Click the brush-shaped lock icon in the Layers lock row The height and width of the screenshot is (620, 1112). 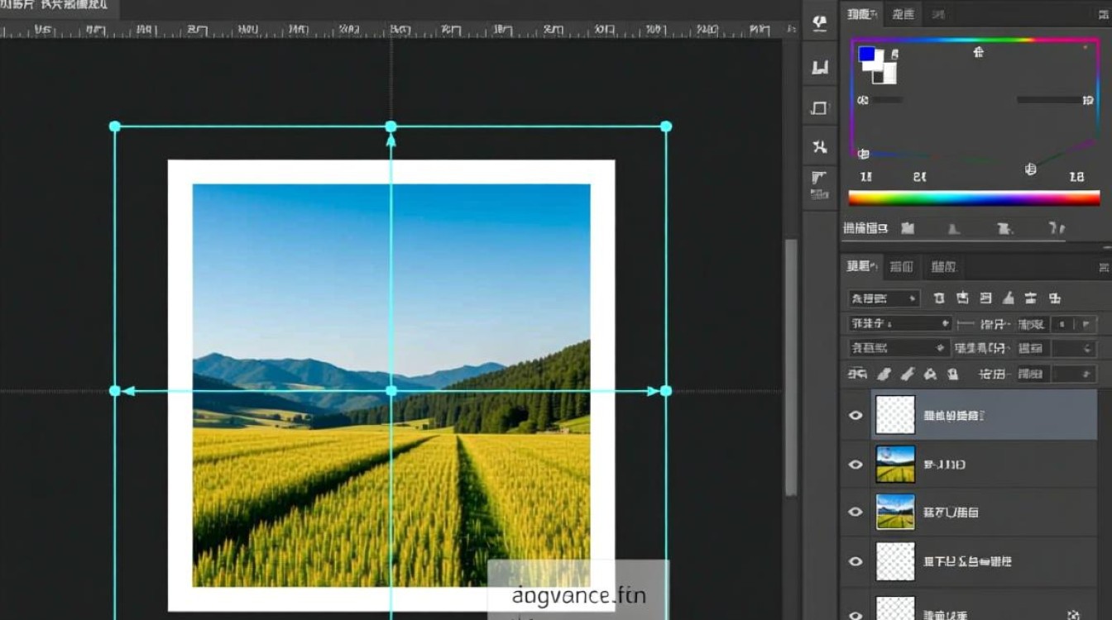[x=907, y=374]
